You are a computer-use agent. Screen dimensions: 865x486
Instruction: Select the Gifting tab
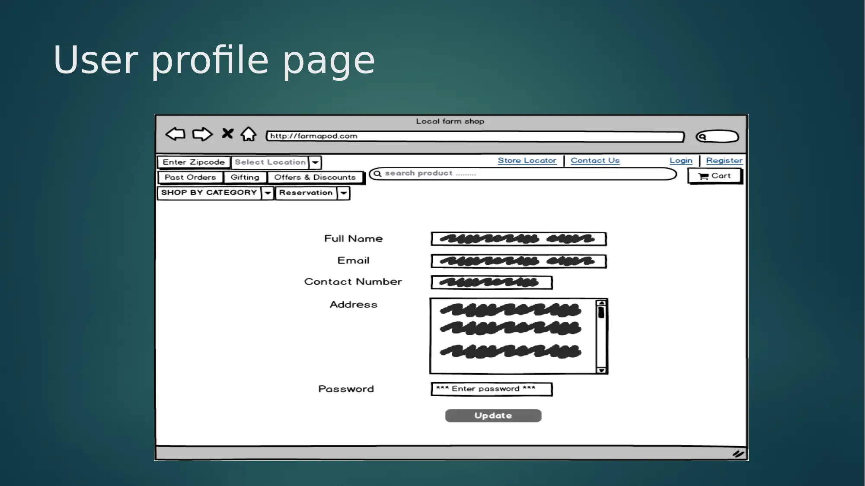pyautogui.click(x=244, y=176)
